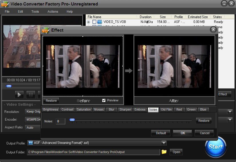The height and width of the screenshot is (162, 236).
Task: Open the Encoder MSMPEG4 combo box
Action: (x=33, y=119)
